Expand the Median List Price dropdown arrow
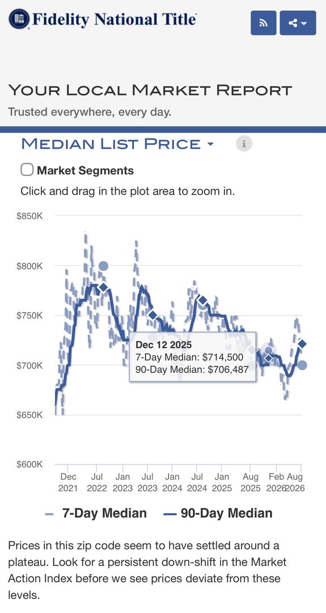 210,144
